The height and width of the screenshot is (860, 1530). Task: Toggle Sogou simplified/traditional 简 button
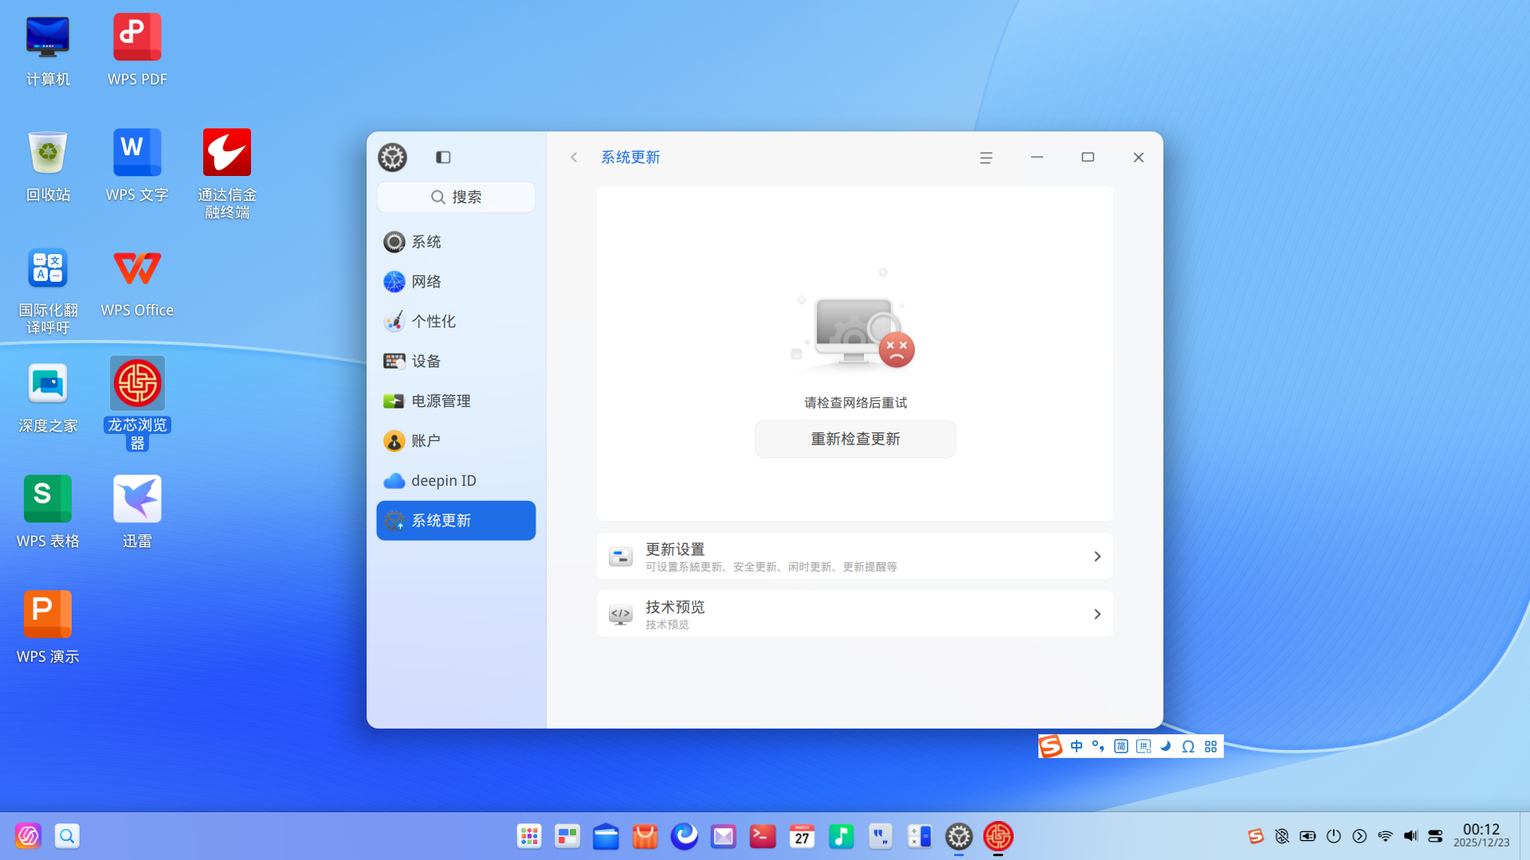click(1121, 746)
